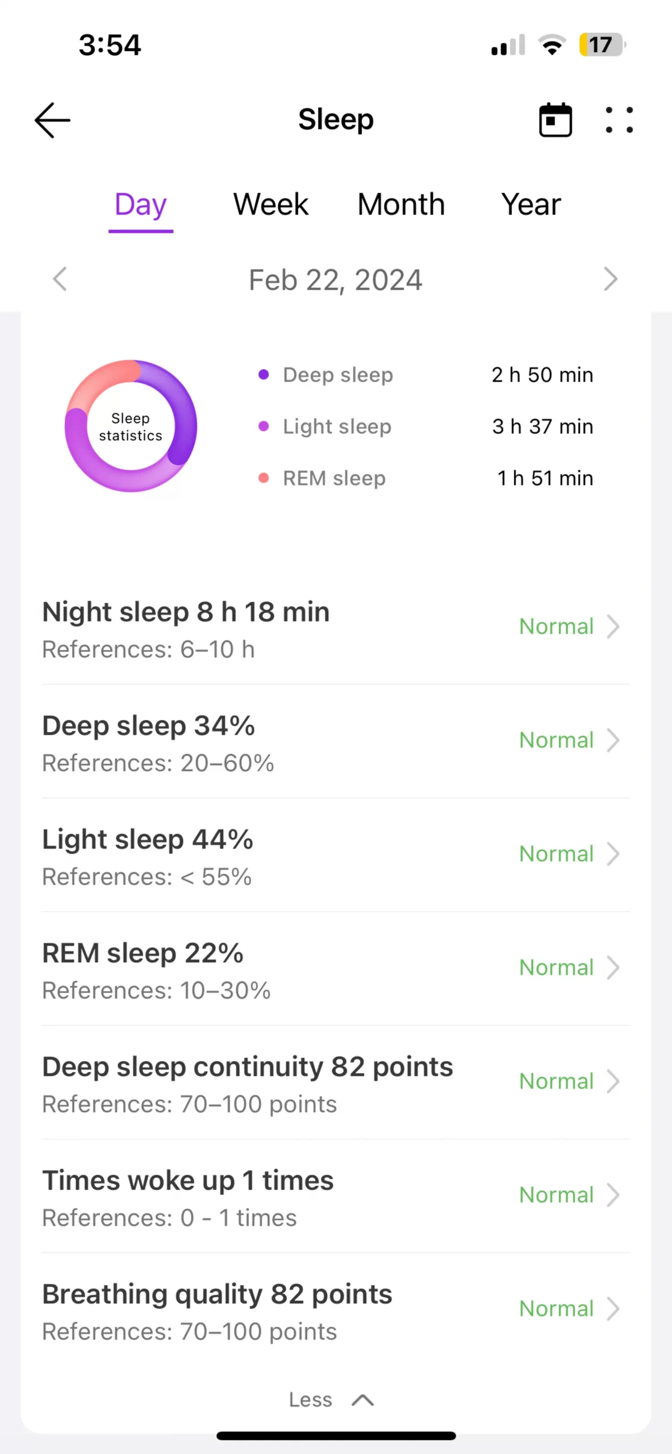The height and width of the screenshot is (1454, 672).
Task: Select the Day tab
Action: pyautogui.click(x=141, y=204)
